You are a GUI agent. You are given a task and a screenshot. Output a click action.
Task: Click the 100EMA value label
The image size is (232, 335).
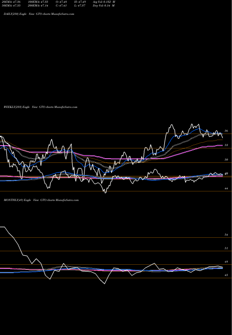tap(38, 2)
